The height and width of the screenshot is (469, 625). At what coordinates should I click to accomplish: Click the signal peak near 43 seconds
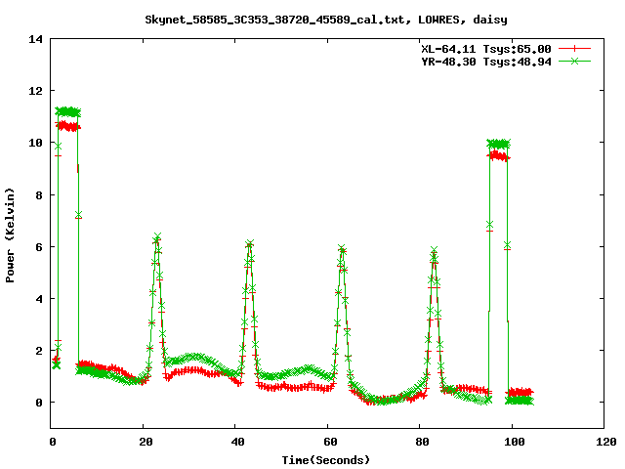tap(250, 243)
